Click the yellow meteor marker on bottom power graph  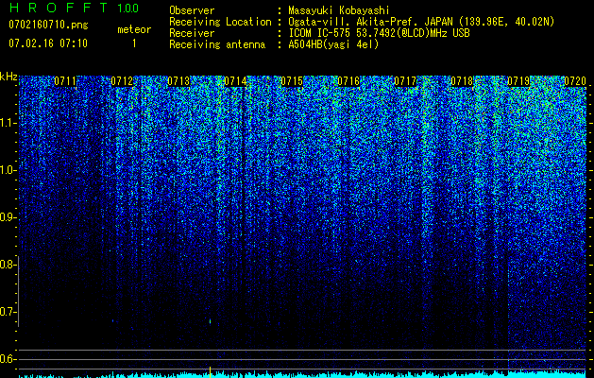[x=210, y=372]
